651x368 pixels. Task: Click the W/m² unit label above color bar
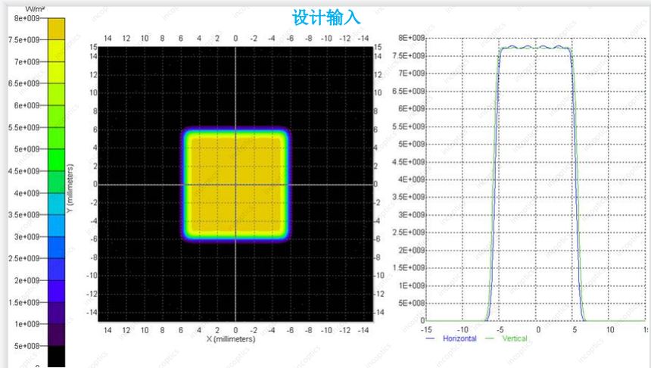36,9
